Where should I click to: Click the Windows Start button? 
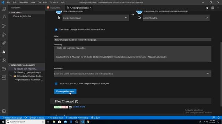coord(3,122)
